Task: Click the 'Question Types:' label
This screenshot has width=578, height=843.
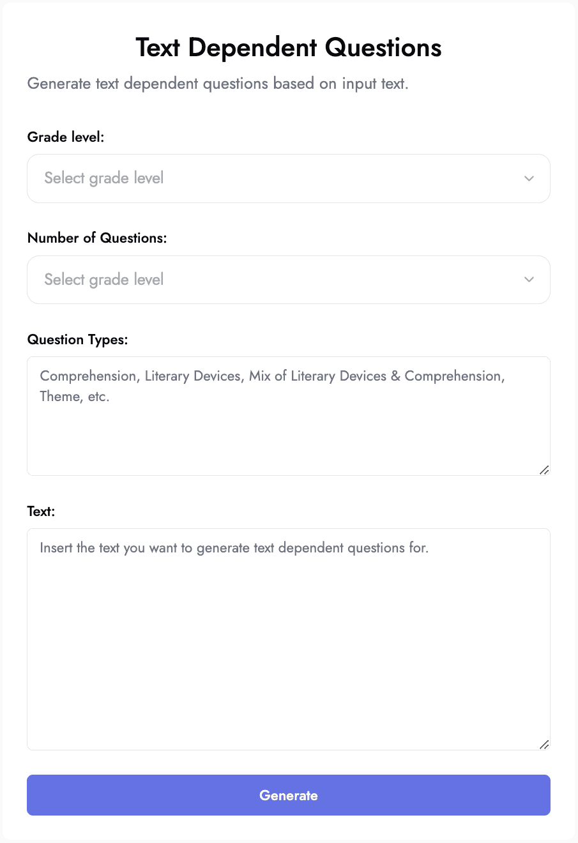Action: coord(78,340)
